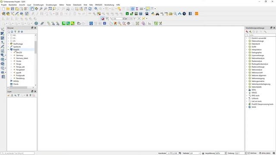Click the locator search bar at the bottom left
This screenshot has height=155, width=276.
click(x=17, y=153)
